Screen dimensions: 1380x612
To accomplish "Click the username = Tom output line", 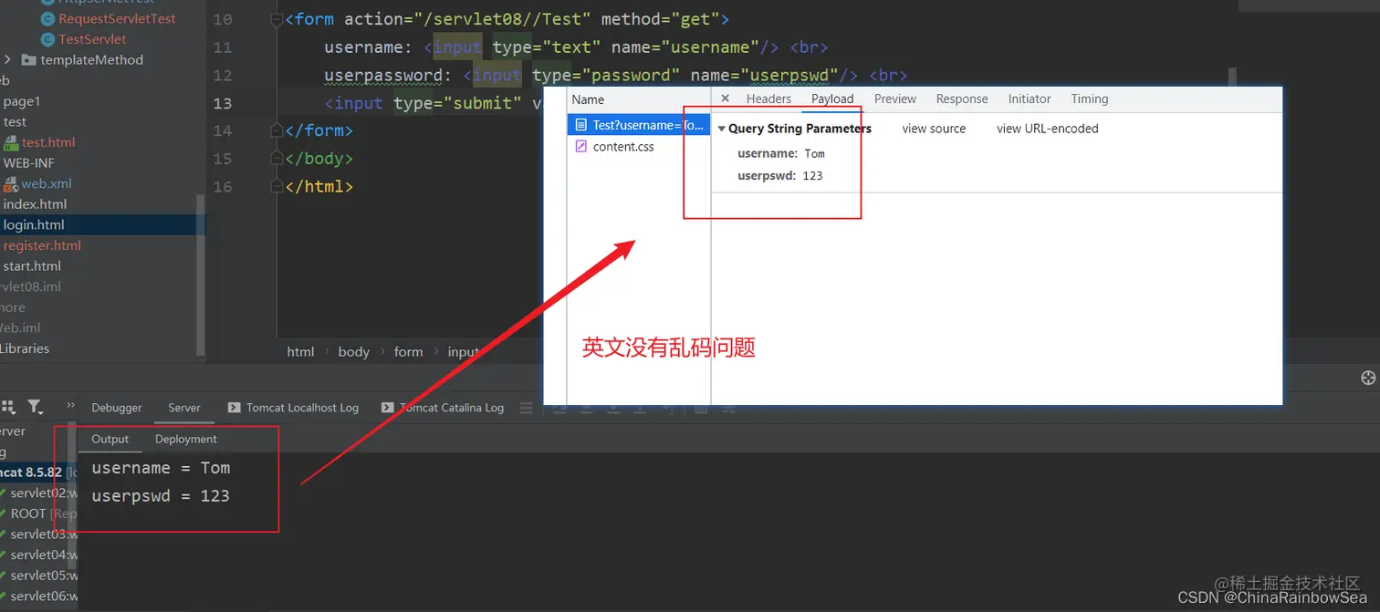I will tap(161, 468).
